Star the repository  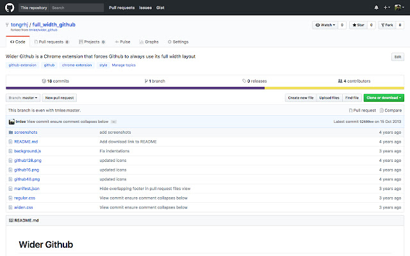coord(358,25)
